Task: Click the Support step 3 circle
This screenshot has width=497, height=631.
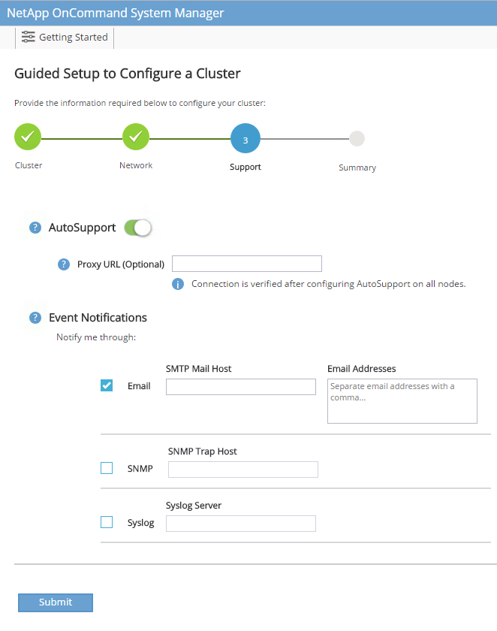Action: (x=245, y=139)
